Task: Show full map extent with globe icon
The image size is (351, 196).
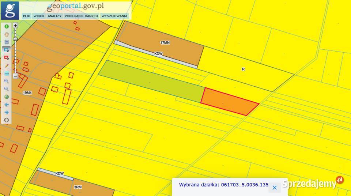Action: [6, 97]
